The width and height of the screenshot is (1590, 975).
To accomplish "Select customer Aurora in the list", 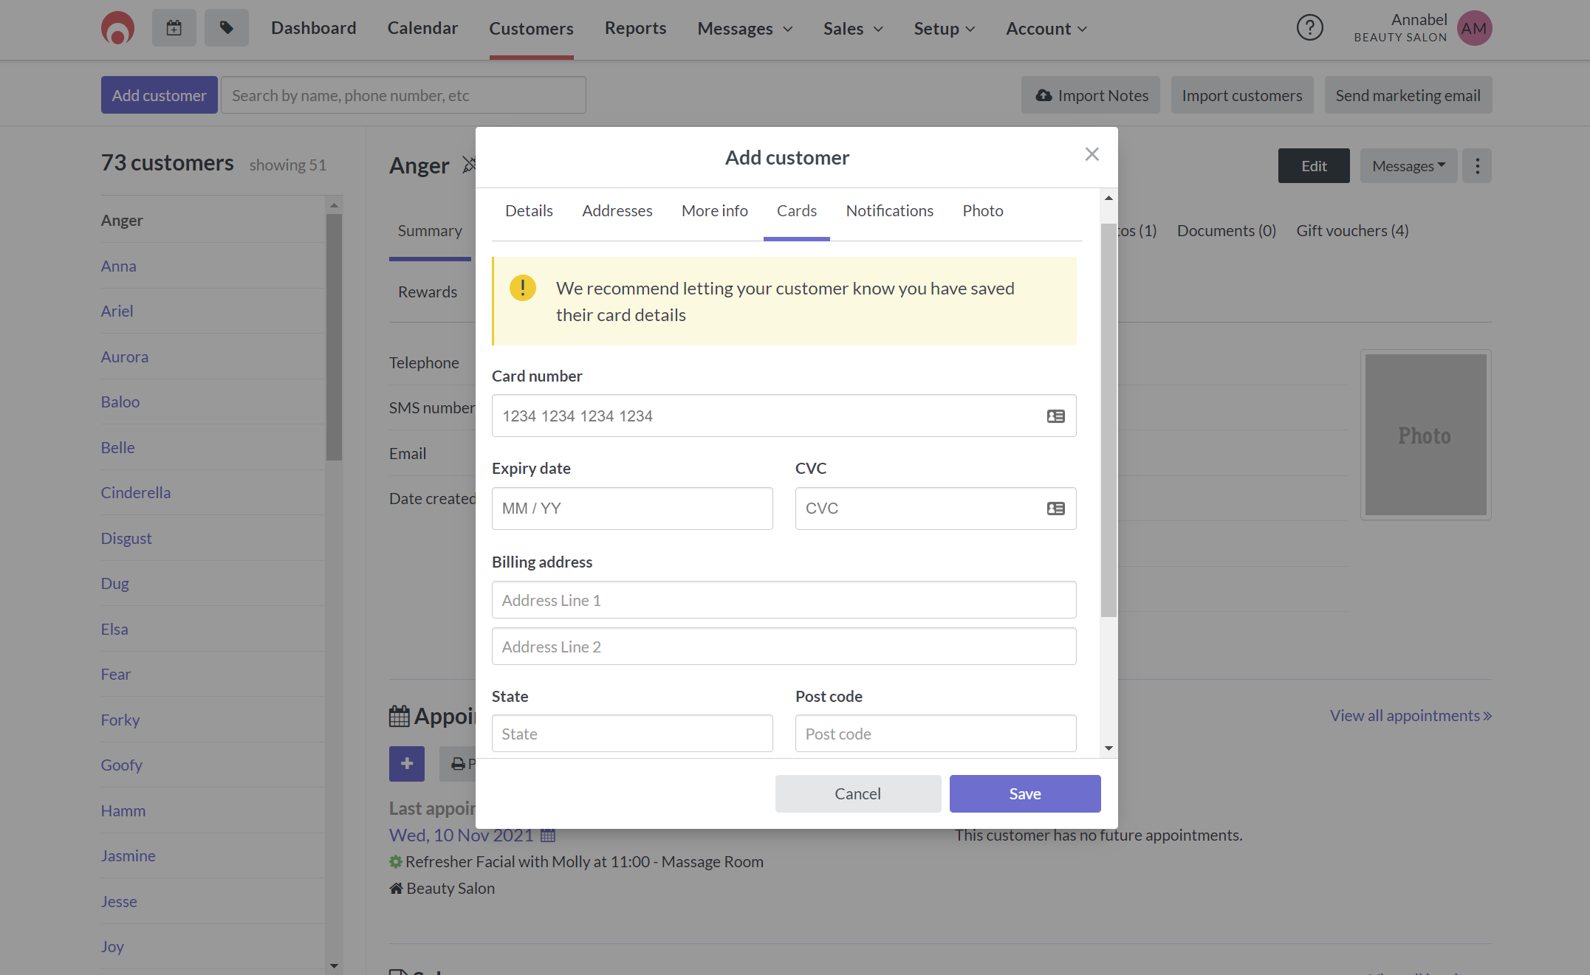I will (x=124, y=357).
